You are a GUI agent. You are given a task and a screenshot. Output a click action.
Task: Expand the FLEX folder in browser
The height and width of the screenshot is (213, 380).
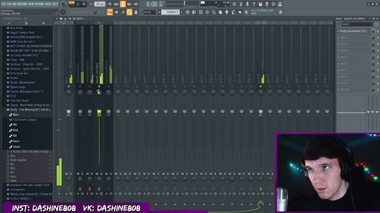[x=13, y=96]
